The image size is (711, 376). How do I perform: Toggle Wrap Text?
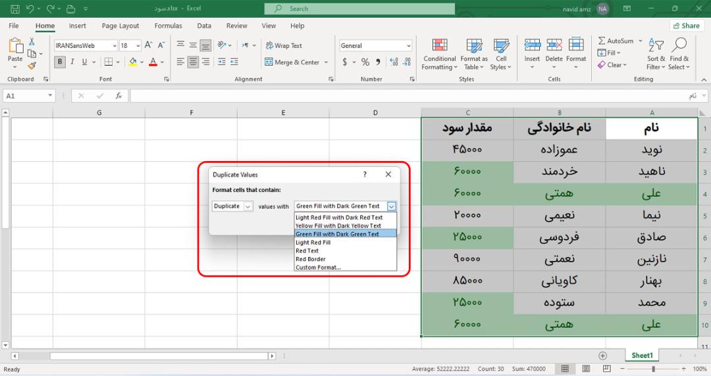(284, 46)
